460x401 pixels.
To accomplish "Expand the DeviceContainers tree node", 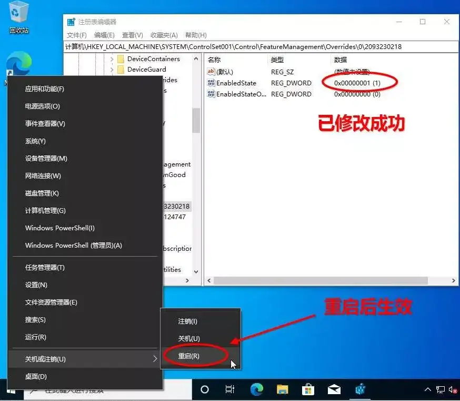I will (x=112, y=59).
